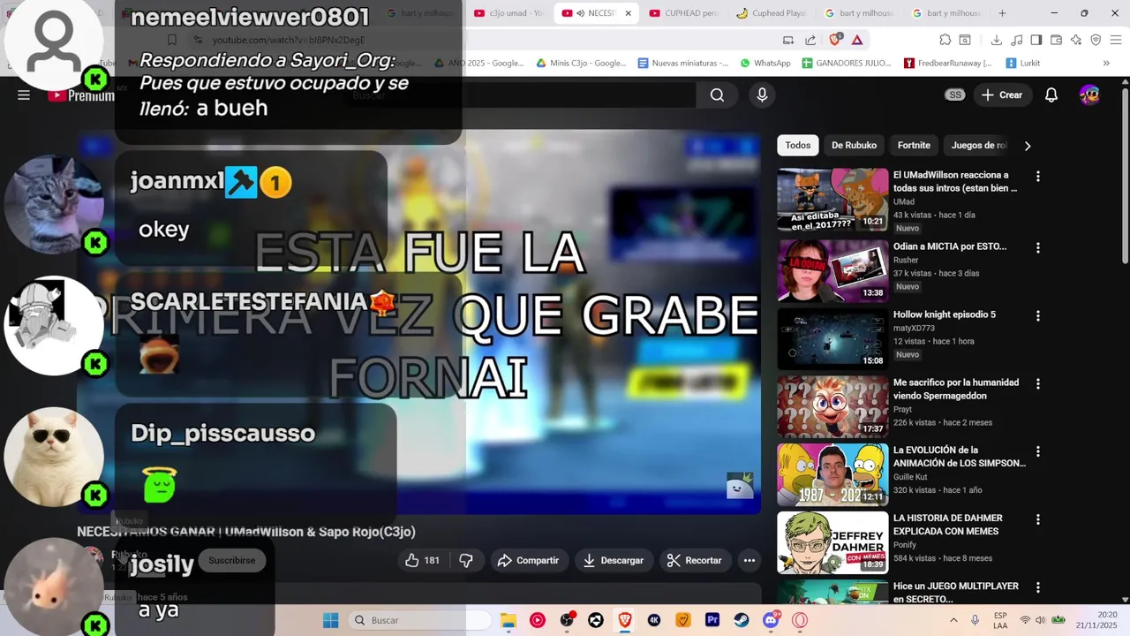Toggle picture-in-picture icon in address bar
1130x636 pixels.
coord(788,40)
